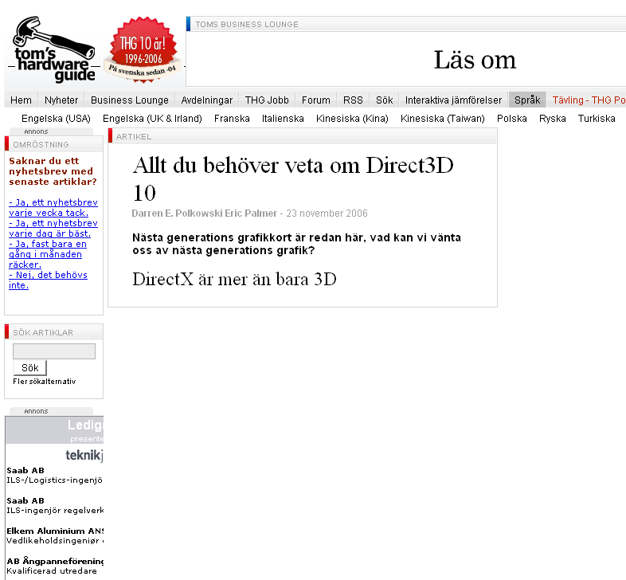Click the 'Läs om' banner text
The height and width of the screenshot is (580, 626).
coord(475,60)
